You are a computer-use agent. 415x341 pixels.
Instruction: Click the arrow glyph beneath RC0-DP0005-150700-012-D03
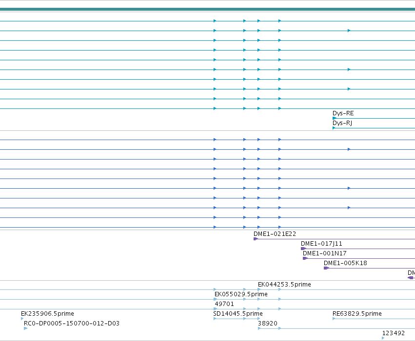point(26,328)
